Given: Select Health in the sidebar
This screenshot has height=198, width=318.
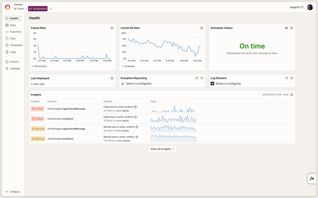Looking at the screenshot, I should click(13, 18).
